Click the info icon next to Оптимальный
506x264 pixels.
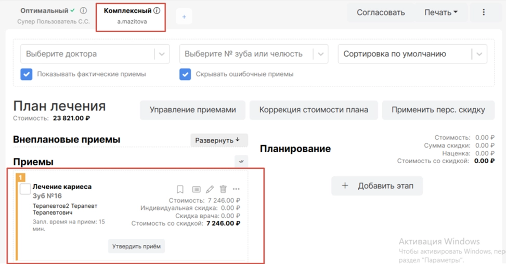83,10
